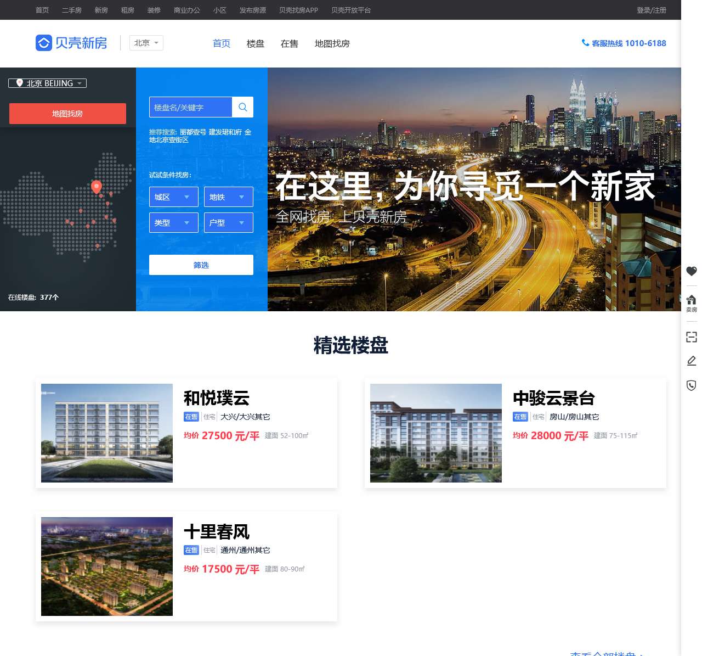Click the 筛选 filter button
Screen dimensions: 702x656
click(x=201, y=265)
